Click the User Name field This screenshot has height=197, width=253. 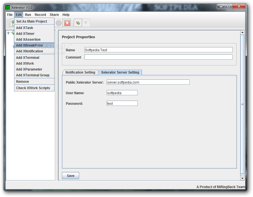point(122,93)
